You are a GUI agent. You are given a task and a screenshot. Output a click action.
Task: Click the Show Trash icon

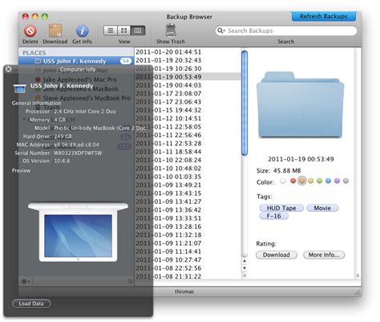coord(171,31)
